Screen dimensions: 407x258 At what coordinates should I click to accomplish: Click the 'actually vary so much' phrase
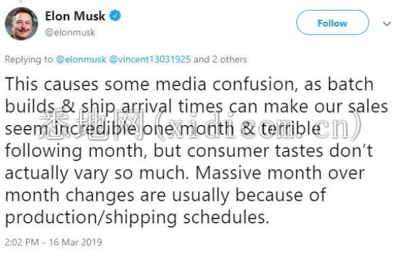click(97, 174)
